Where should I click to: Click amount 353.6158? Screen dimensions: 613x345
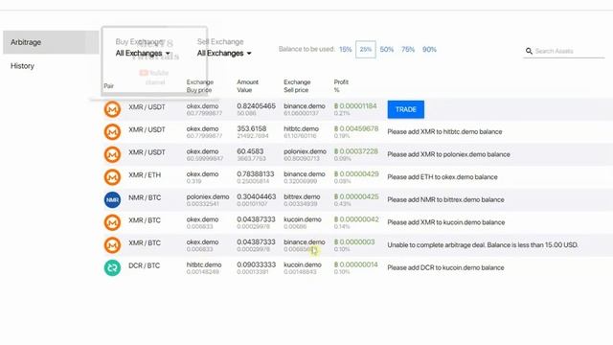[251, 128]
